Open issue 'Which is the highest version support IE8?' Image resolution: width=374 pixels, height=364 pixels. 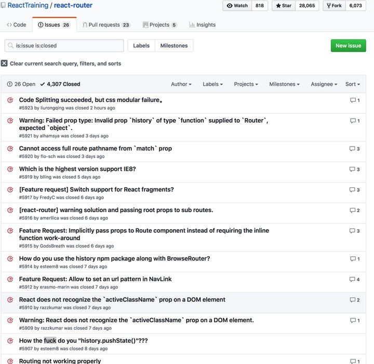(77, 169)
